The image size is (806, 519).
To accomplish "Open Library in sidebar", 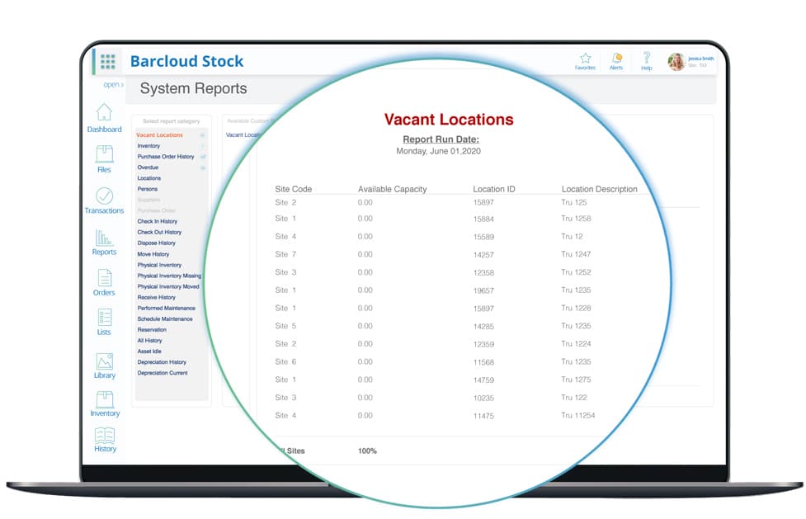I will [104, 366].
